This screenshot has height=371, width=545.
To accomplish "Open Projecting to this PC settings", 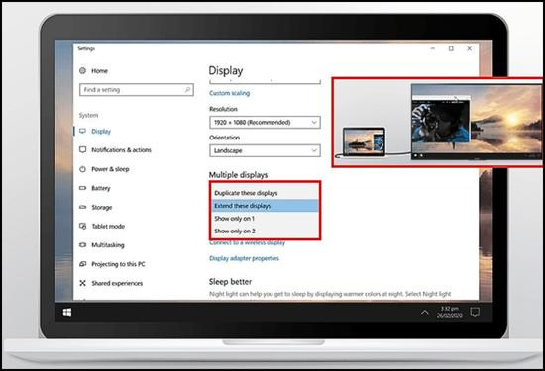I will point(118,264).
